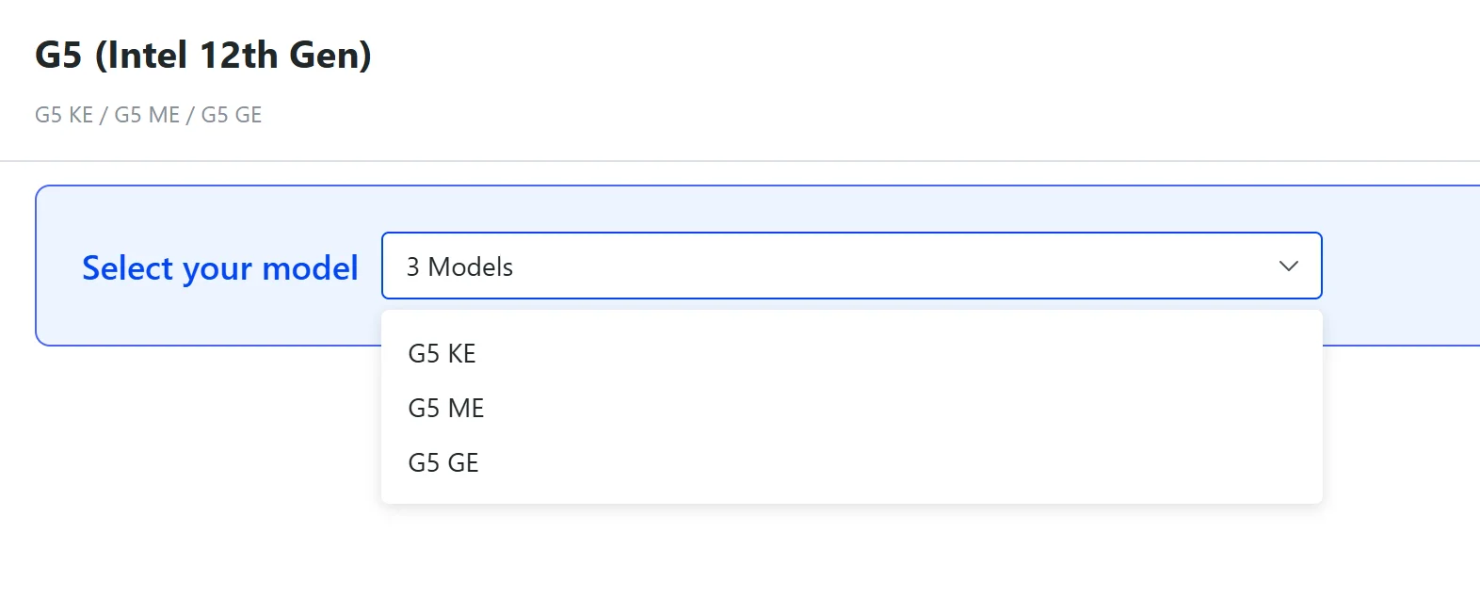Collapse the model list via the down chevron
1480x597 pixels.
[1288, 266]
